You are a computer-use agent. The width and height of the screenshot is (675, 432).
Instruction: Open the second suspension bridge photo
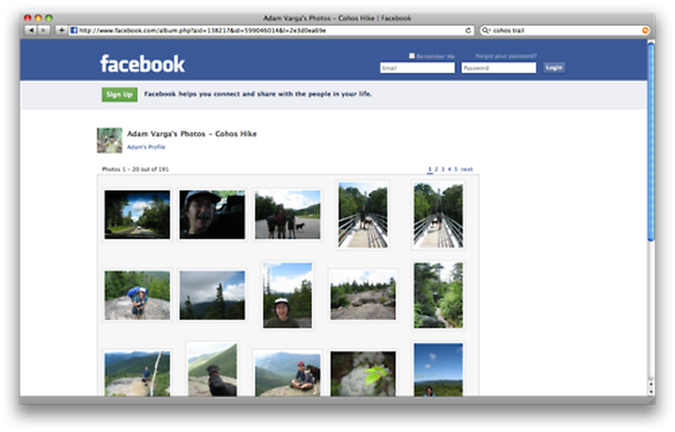pyautogui.click(x=438, y=215)
